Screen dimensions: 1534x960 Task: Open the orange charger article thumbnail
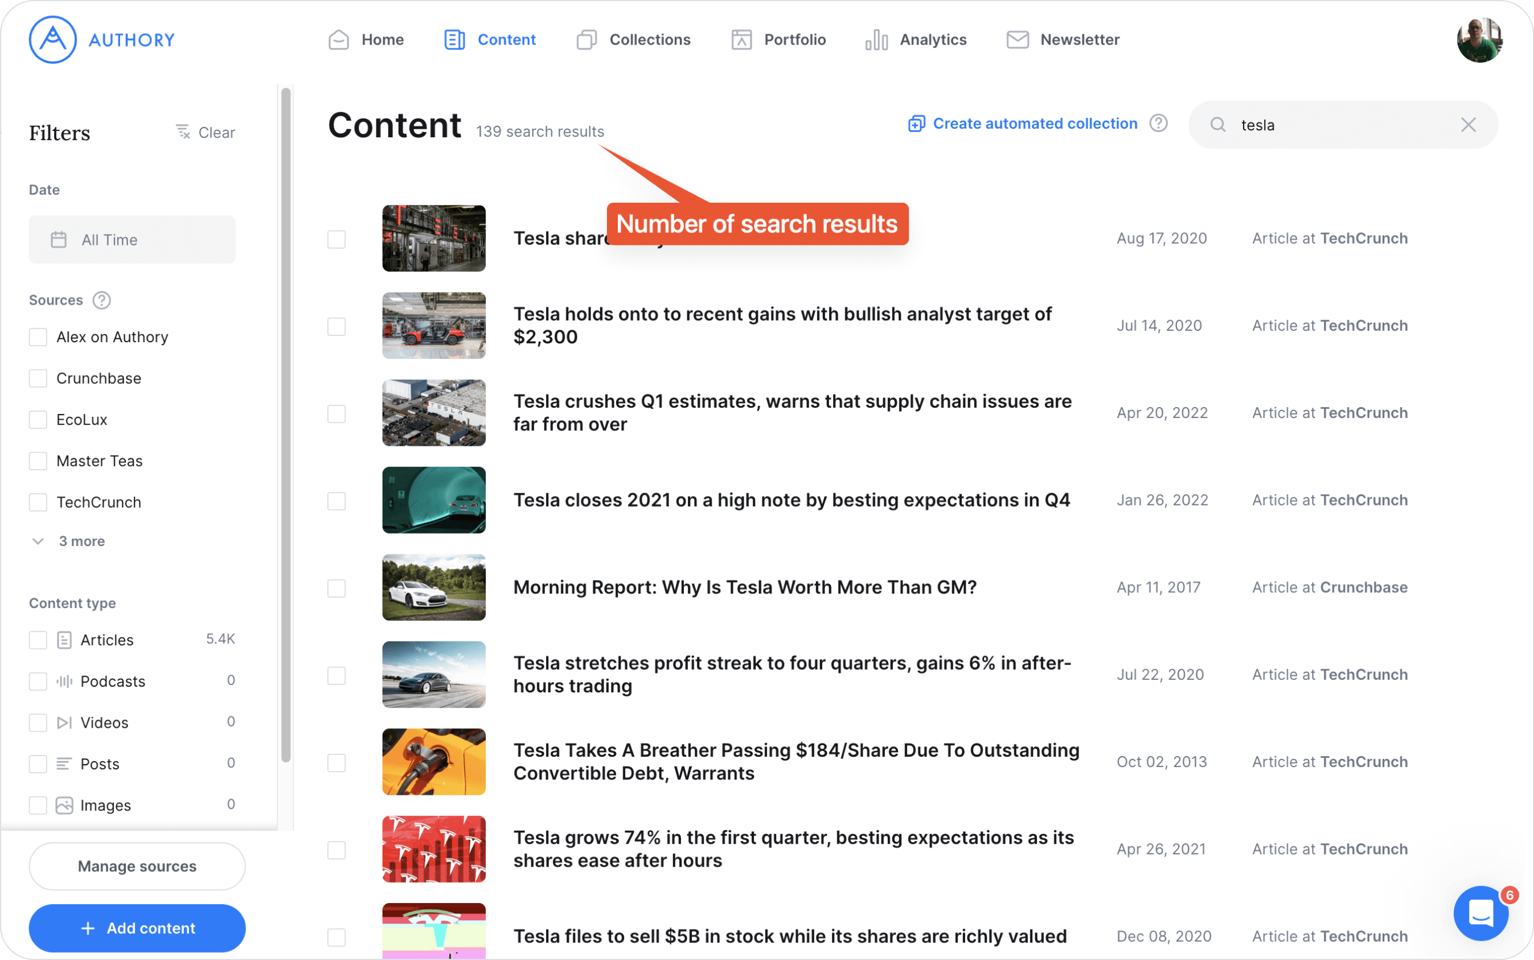[x=434, y=761]
